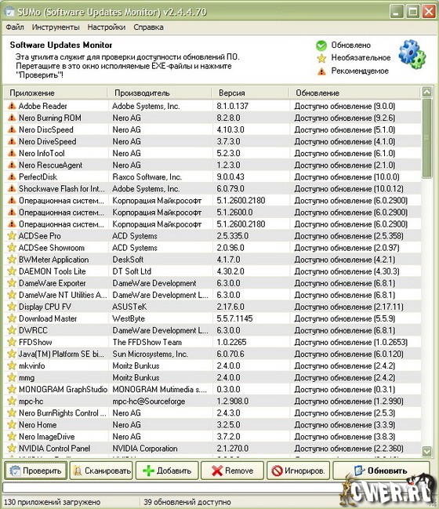Open the Инструменты menu

coord(56,27)
